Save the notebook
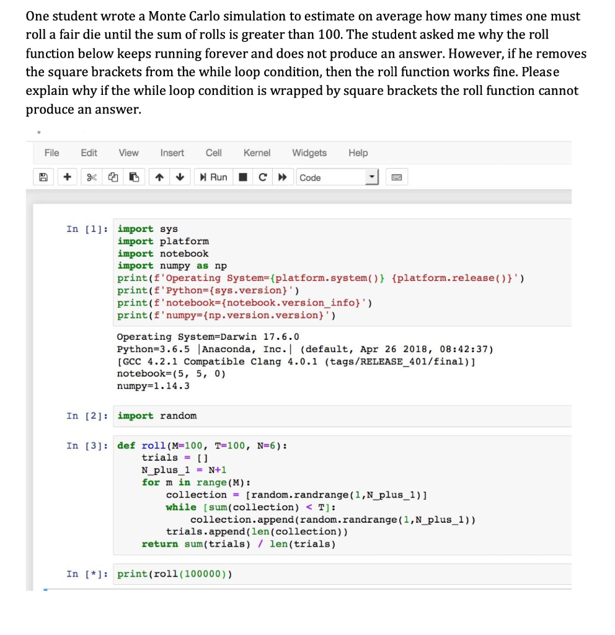Screen dimensions: 615x635 [42, 177]
